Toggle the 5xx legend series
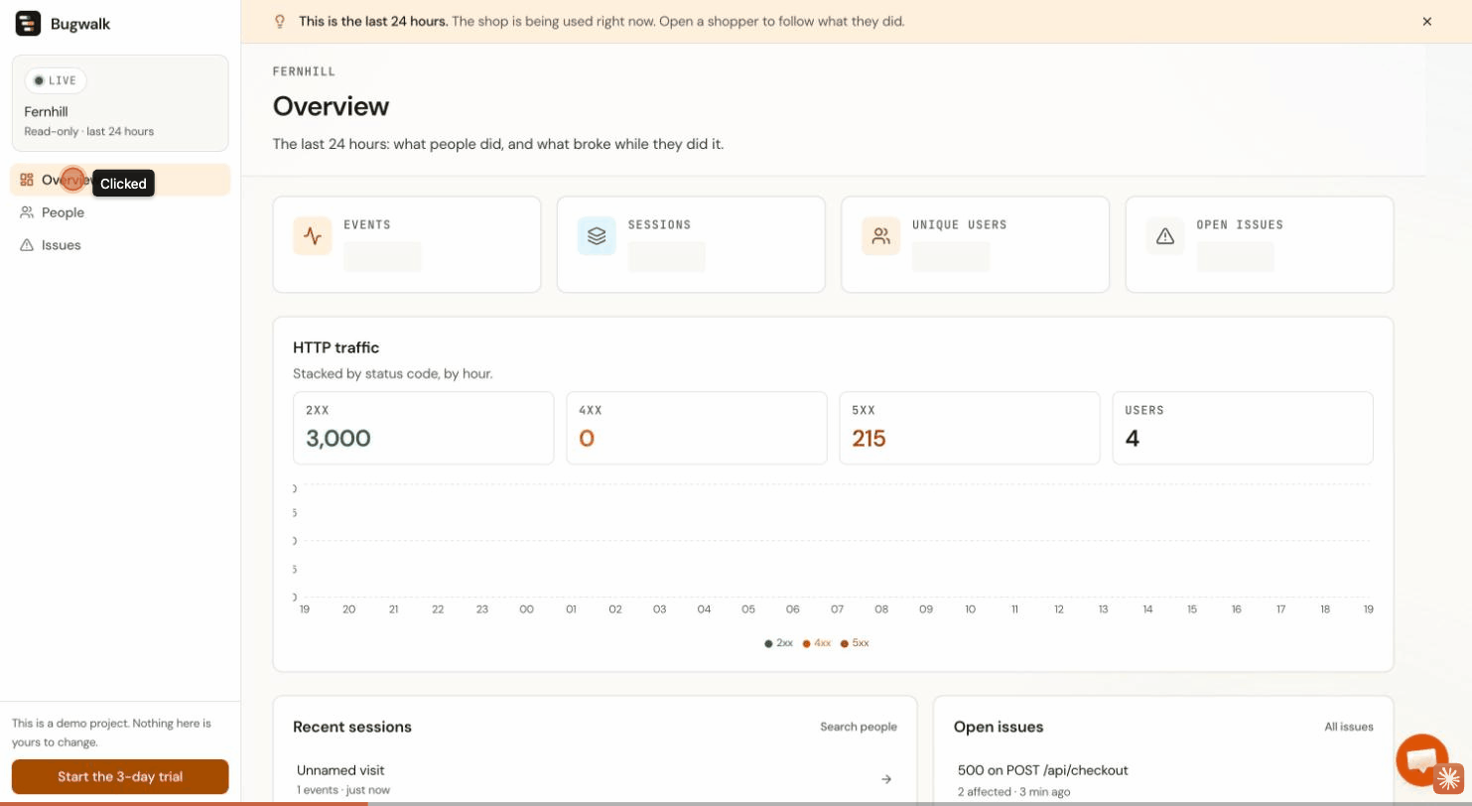Viewport: 1472px width, 806px height. click(855, 643)
